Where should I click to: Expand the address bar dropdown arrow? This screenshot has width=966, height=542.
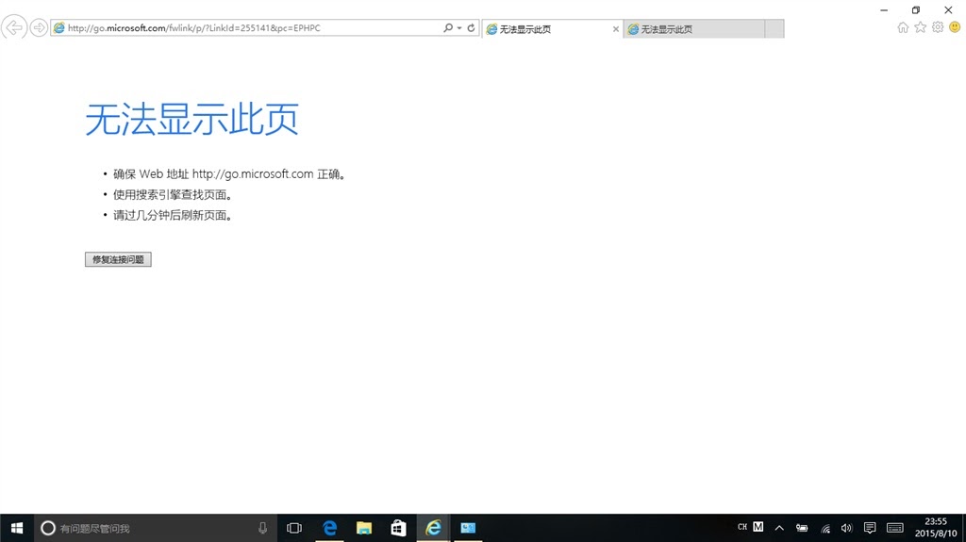[x=459, y=27]
